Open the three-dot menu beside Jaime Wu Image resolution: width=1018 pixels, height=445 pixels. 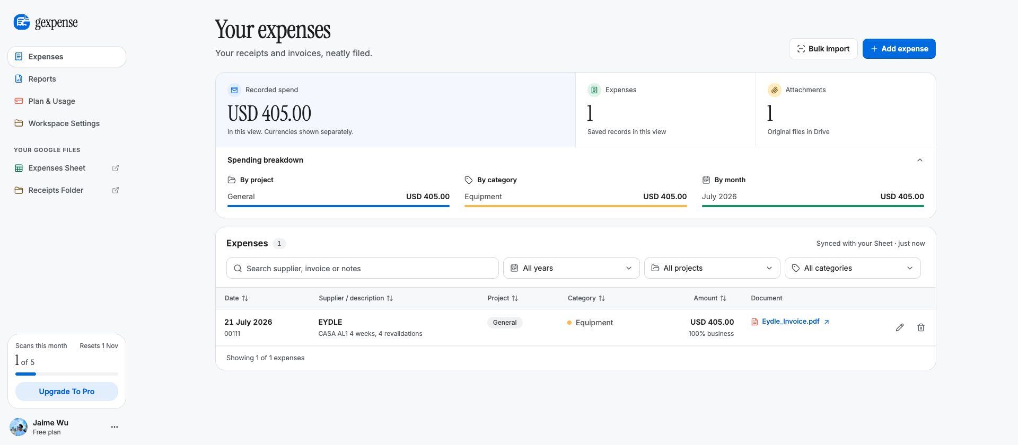pos(115,427)
